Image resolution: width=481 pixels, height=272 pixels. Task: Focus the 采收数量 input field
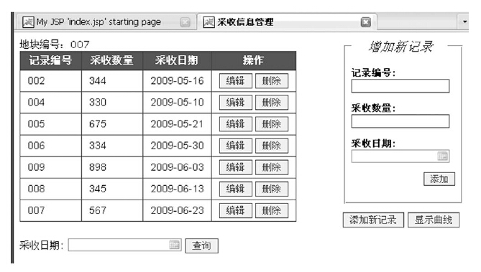point(400,121)
